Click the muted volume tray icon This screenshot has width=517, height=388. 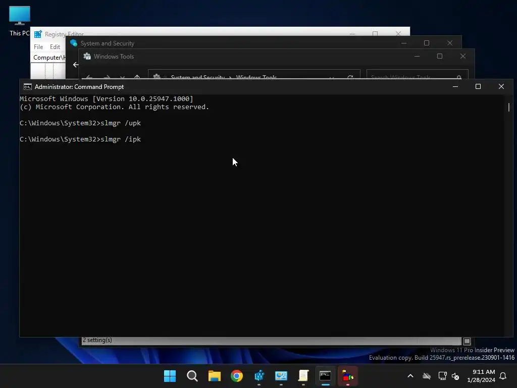tap(455, 376)
